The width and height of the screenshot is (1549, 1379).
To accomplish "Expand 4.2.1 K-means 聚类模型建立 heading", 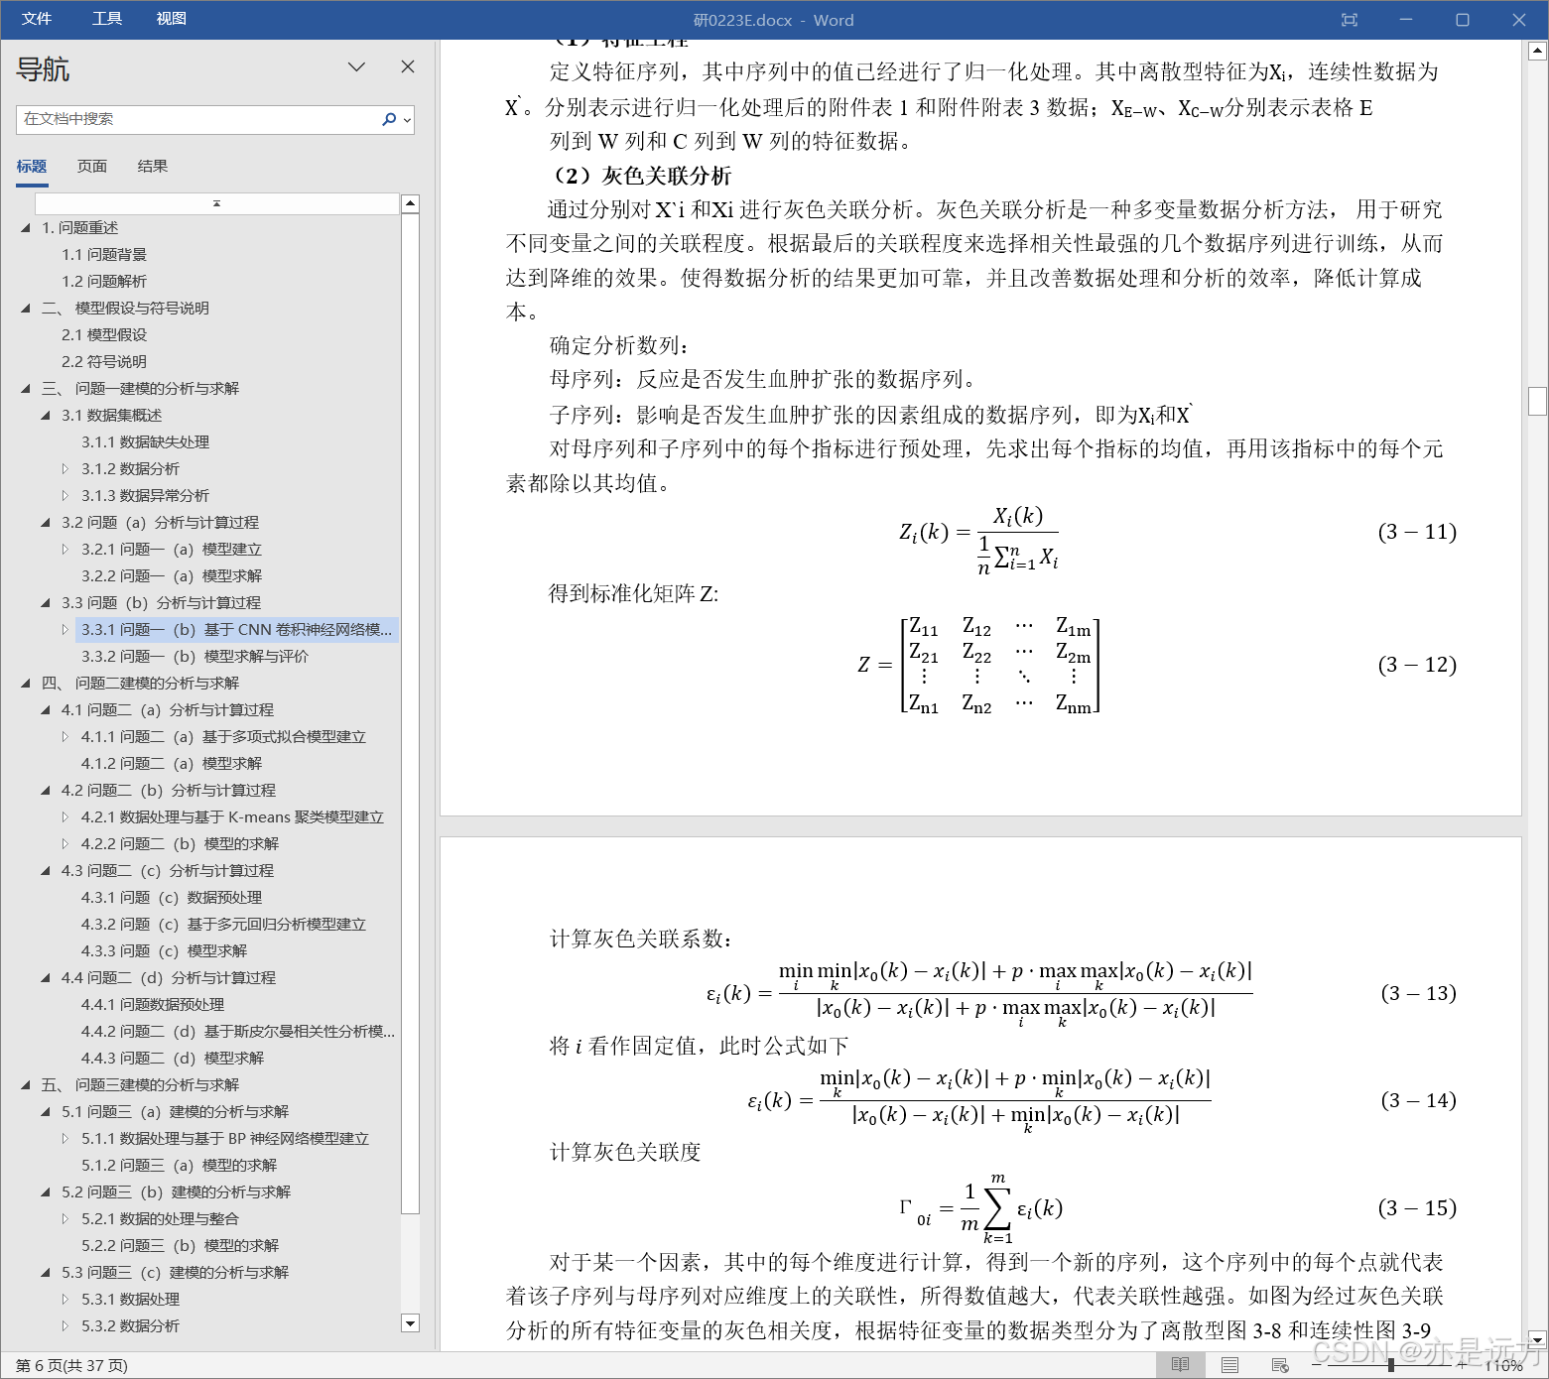I will click(x=65, y=817).
